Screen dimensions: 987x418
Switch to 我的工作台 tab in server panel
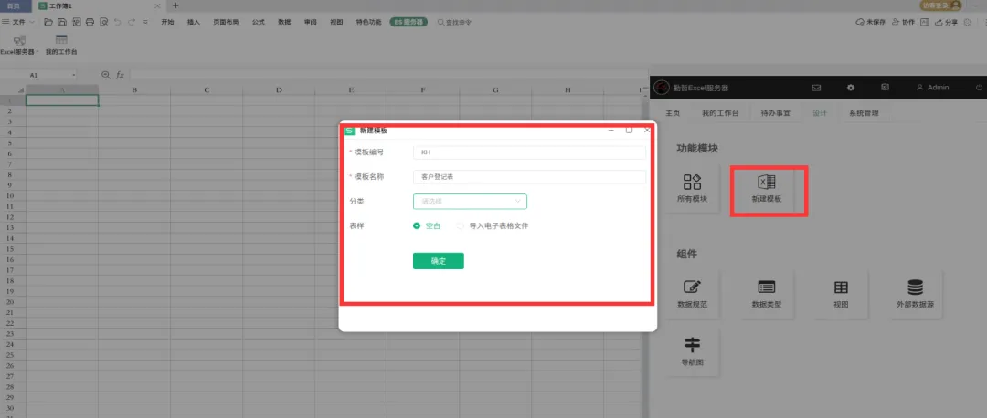coord(720,113)
